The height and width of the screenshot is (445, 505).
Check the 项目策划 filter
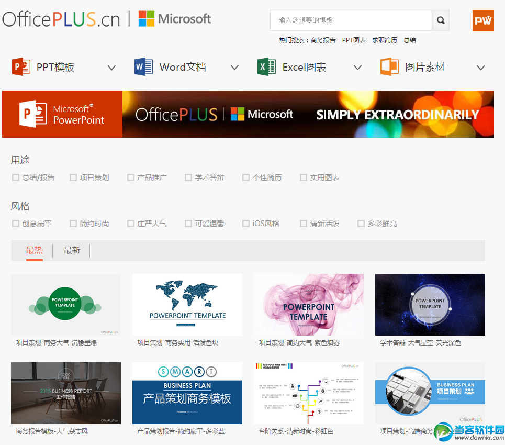[x=73, y=177]
